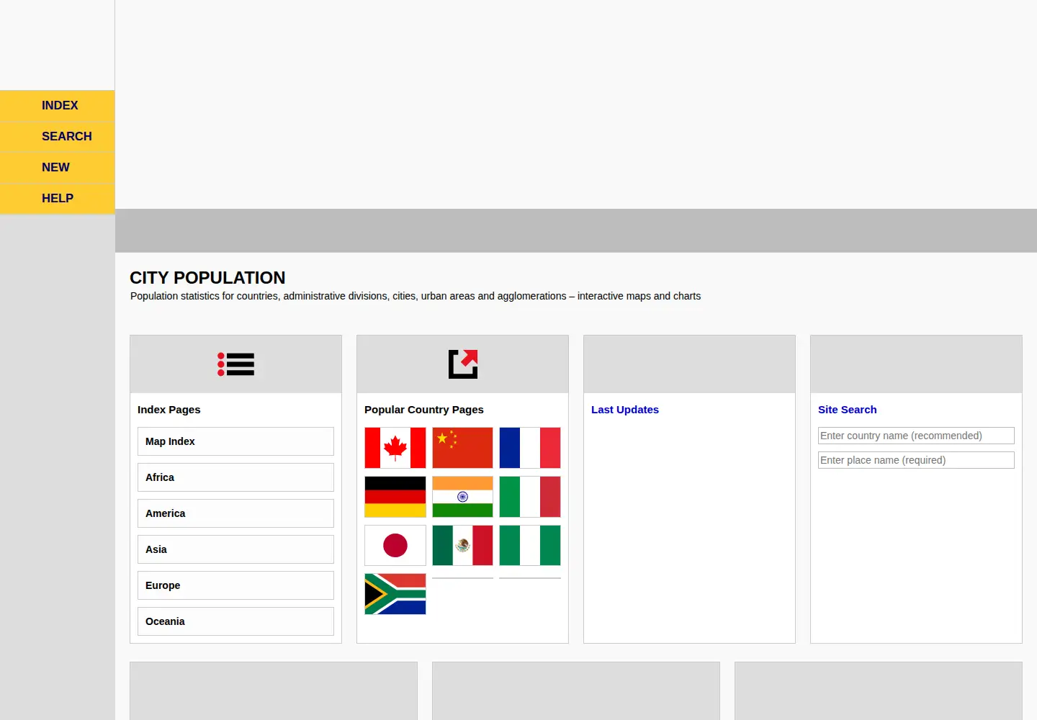The width and height of the screenshot is (1037, 720).
Task: Go to the Europe index page
Action: 235,585
